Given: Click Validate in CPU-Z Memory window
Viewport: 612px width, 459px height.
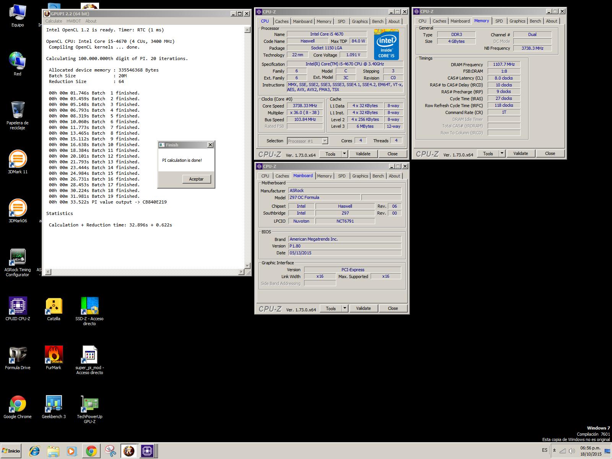Looking at the screenshot, I should tap(521, 153).
